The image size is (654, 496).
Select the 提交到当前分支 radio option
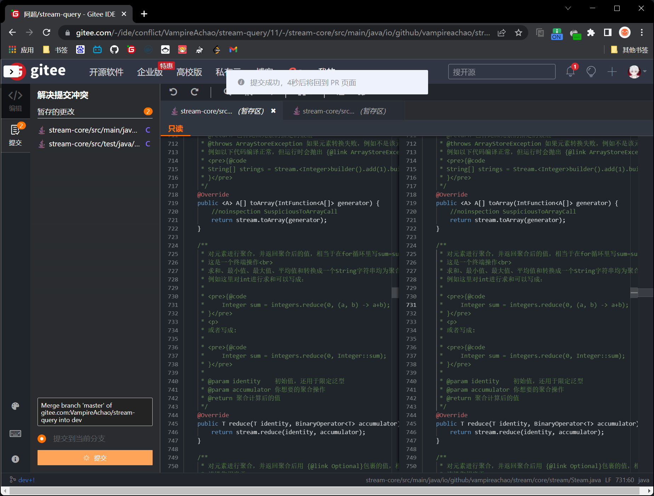[42, 439]
